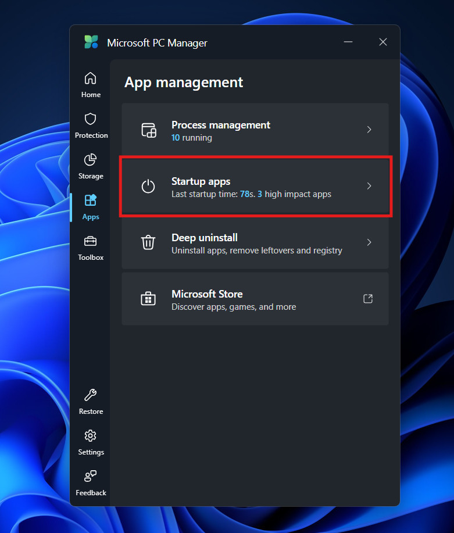
Task: Click the Feedback icon in sidebar
Action: [x=91, y=477]
